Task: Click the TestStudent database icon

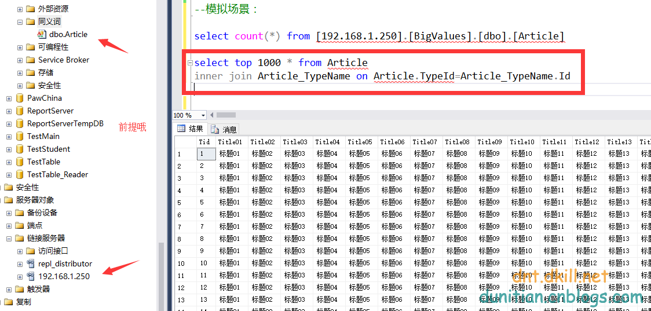Action: point(20,149)
